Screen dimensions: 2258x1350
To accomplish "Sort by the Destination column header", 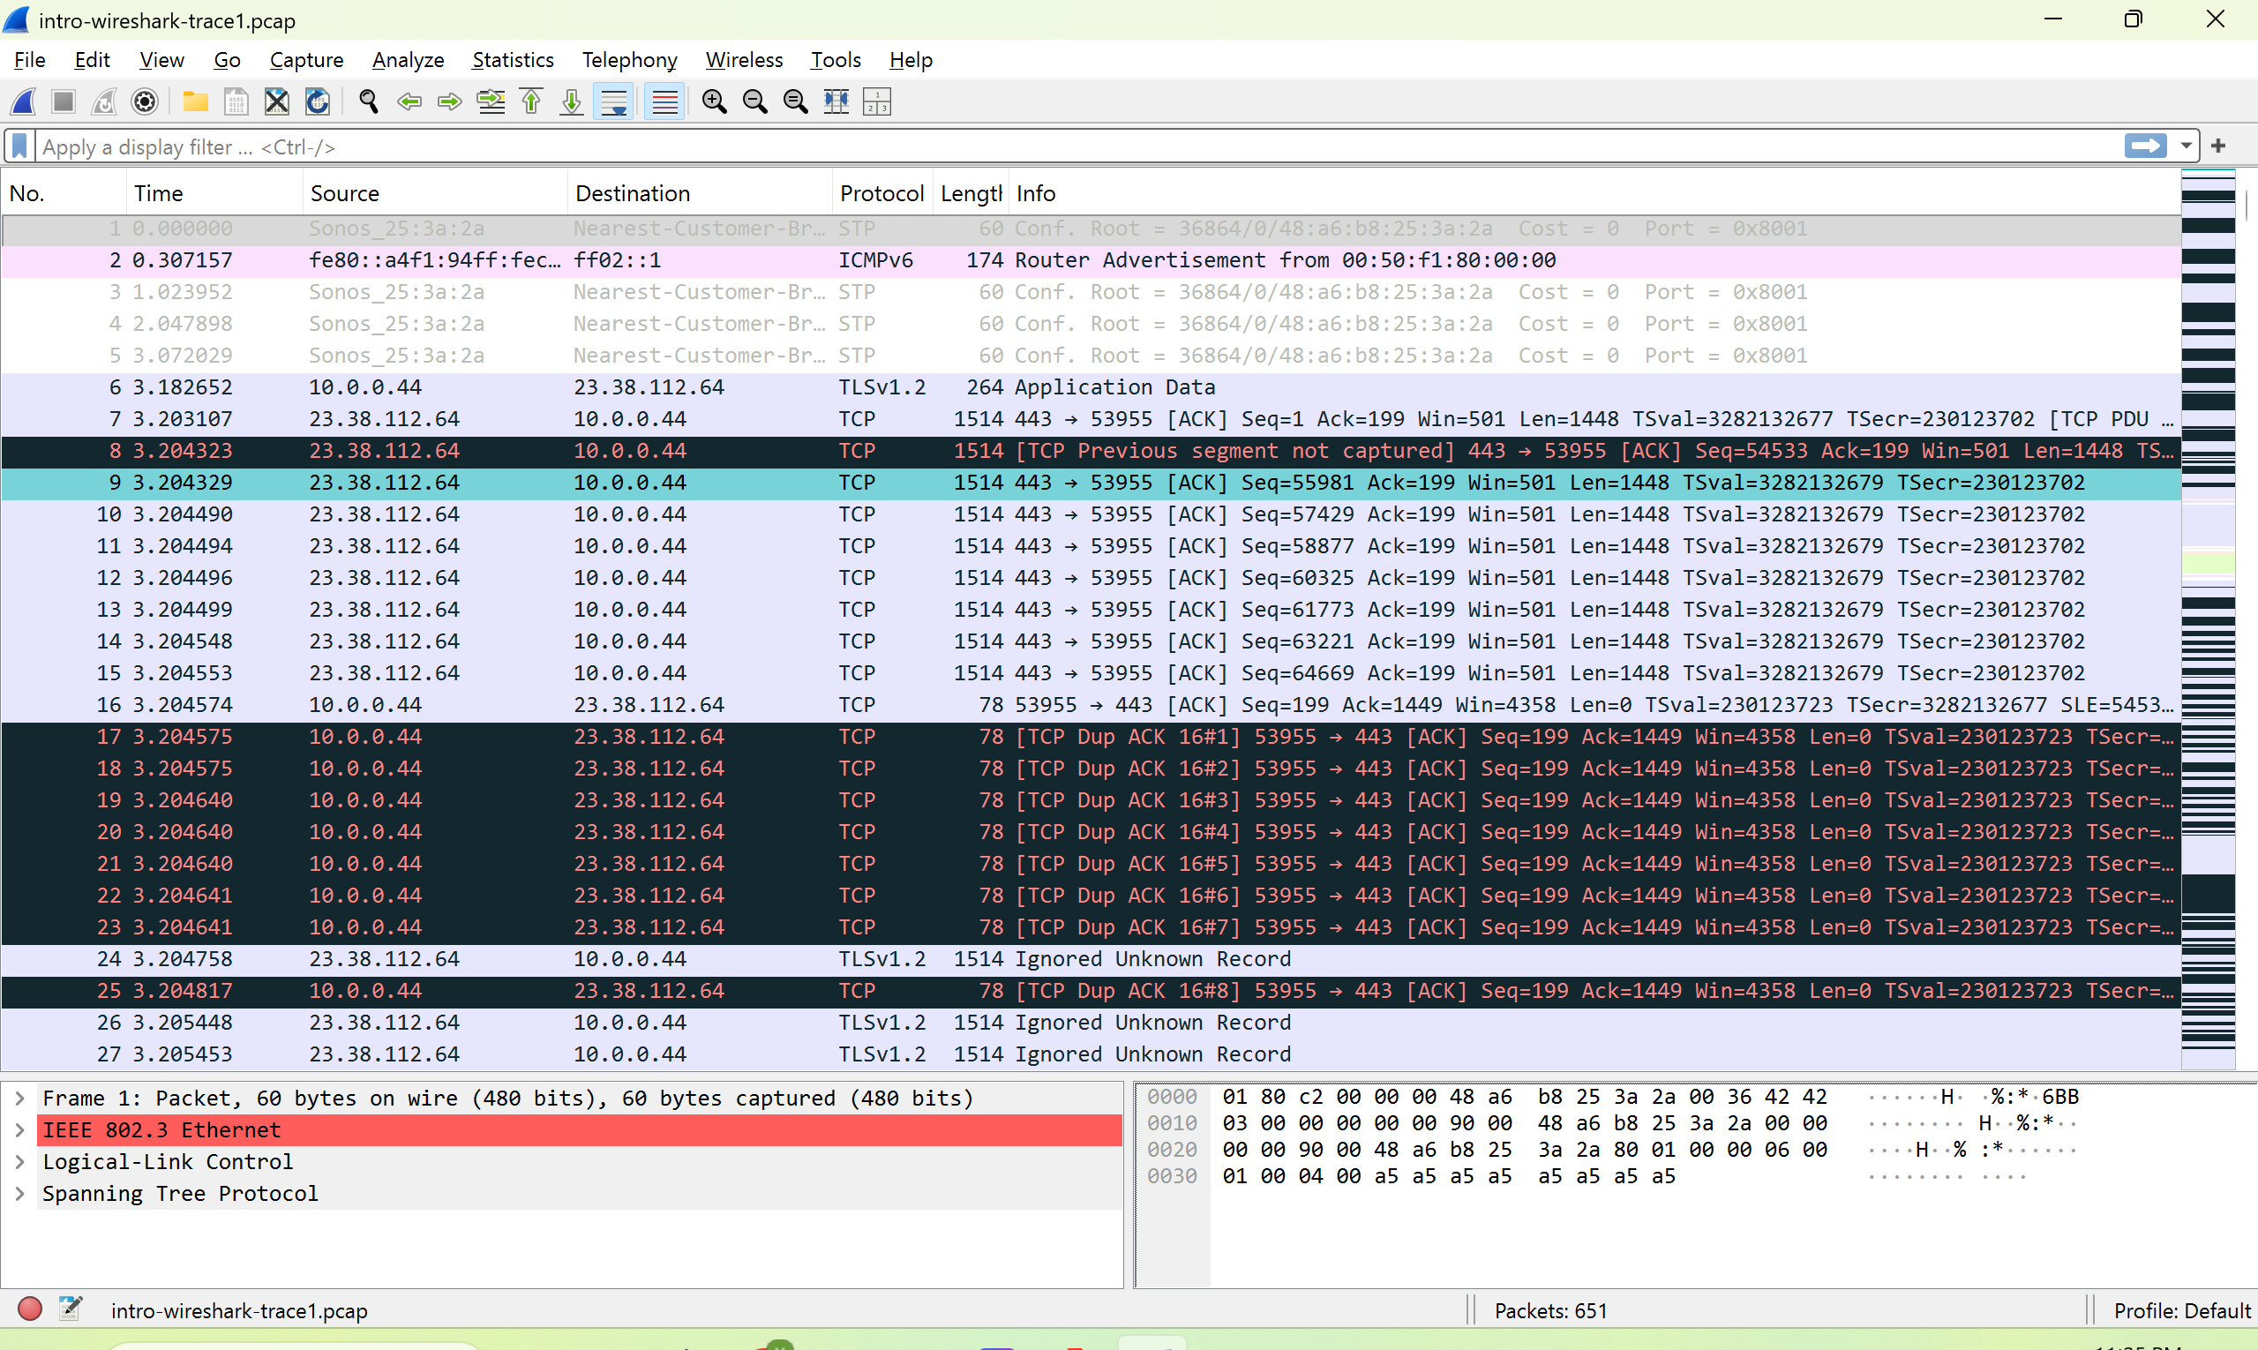I will (x=701, y=193).
